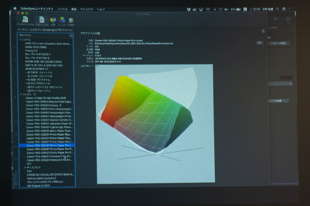Click the AirPlay display menu bar icon

pos(201,9)
